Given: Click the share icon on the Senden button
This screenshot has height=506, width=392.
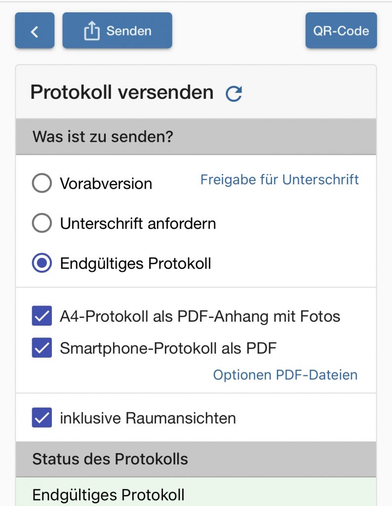Looking at the screenshot, I should 91,31.
